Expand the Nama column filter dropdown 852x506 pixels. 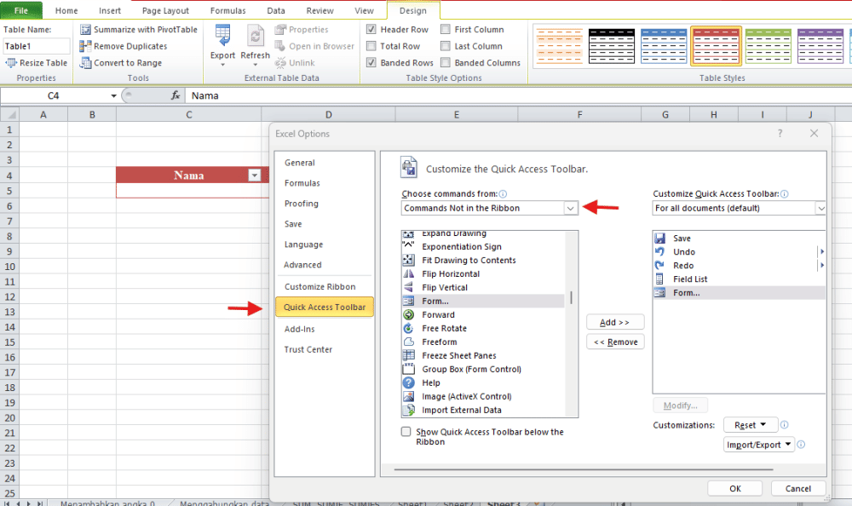click(253, 175)
